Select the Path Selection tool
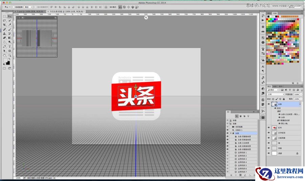Viewport: 305px width, 181px height. [x=4, y=51]
